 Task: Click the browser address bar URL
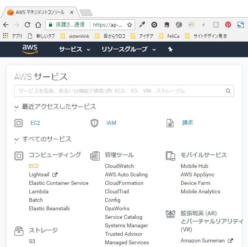pyautogui.click(x=108, y=25)
